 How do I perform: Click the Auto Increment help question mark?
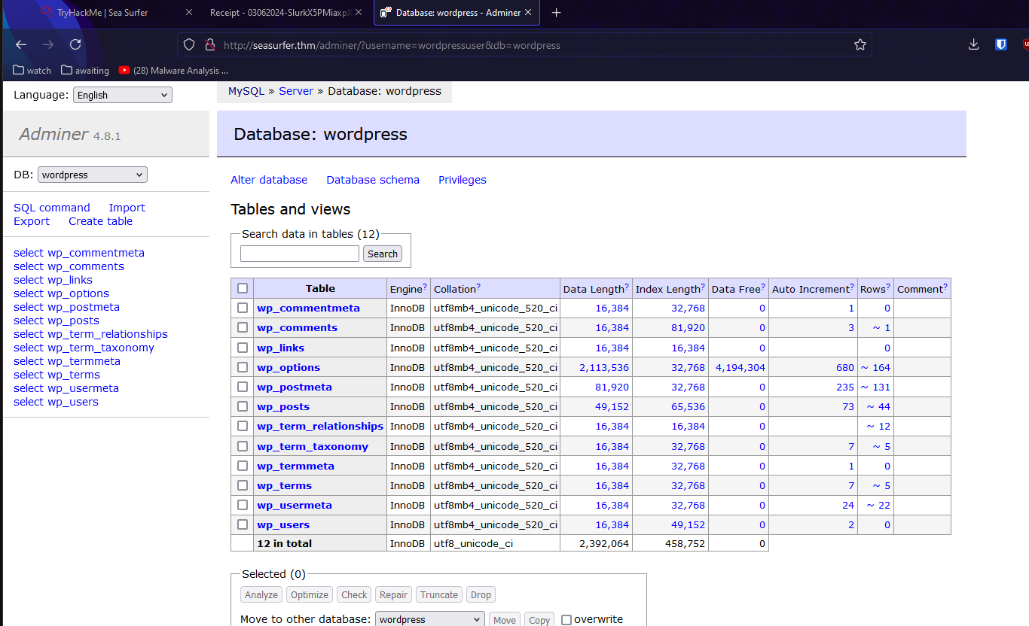tap(853, 287)
